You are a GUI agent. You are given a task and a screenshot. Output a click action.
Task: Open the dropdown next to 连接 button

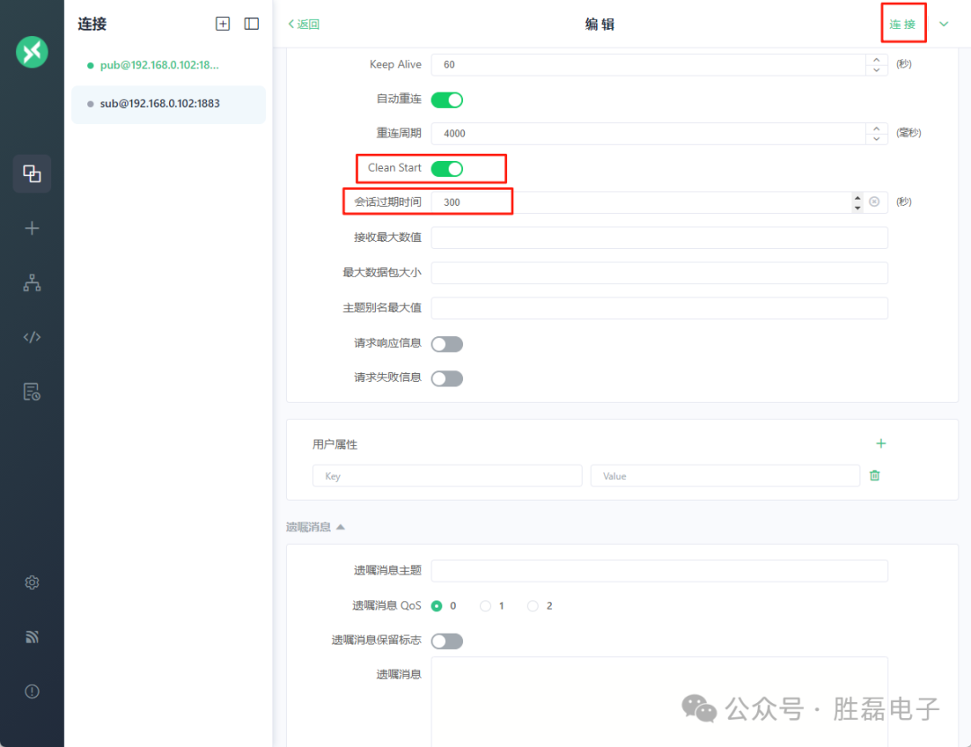944,24
